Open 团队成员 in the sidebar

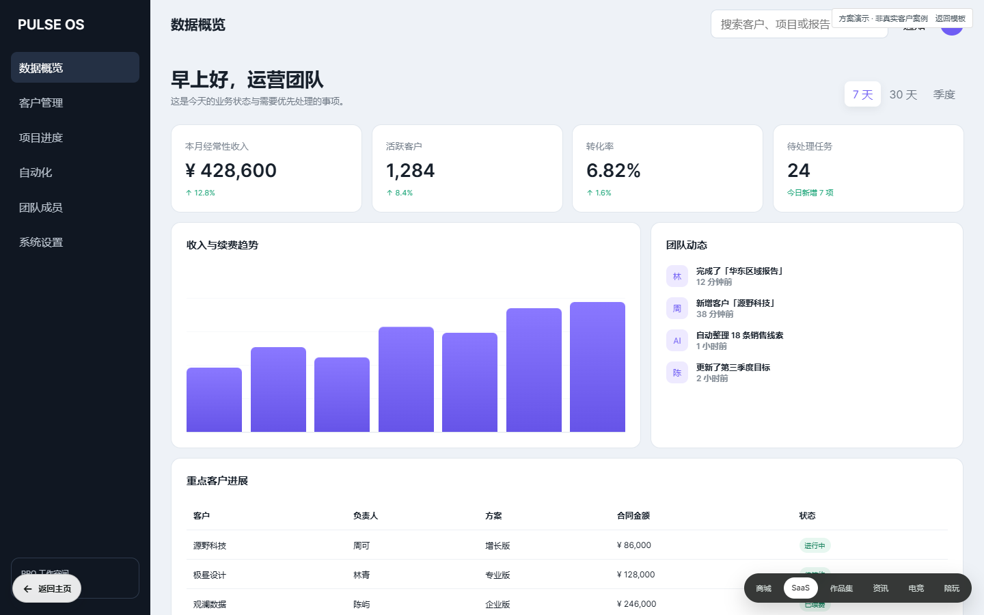(x=75, y=207)
